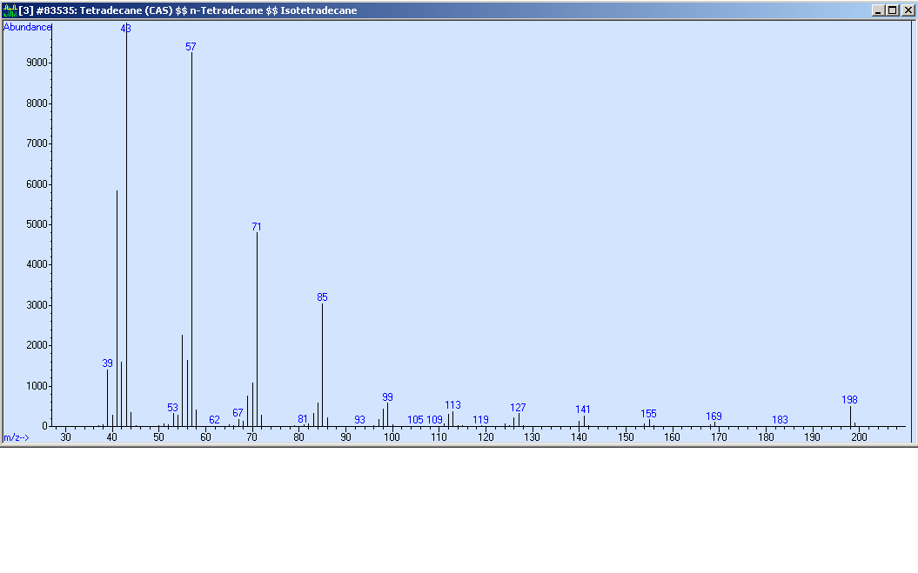Select the peak label 71
Image resolution: width=918 pixels, height=573 pixels.
(257, 227)
